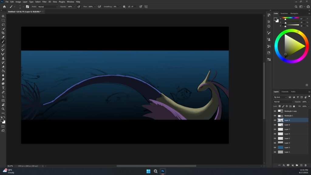
Task: Hide Layer 3 visibility eye
Action: coord(275,143)
